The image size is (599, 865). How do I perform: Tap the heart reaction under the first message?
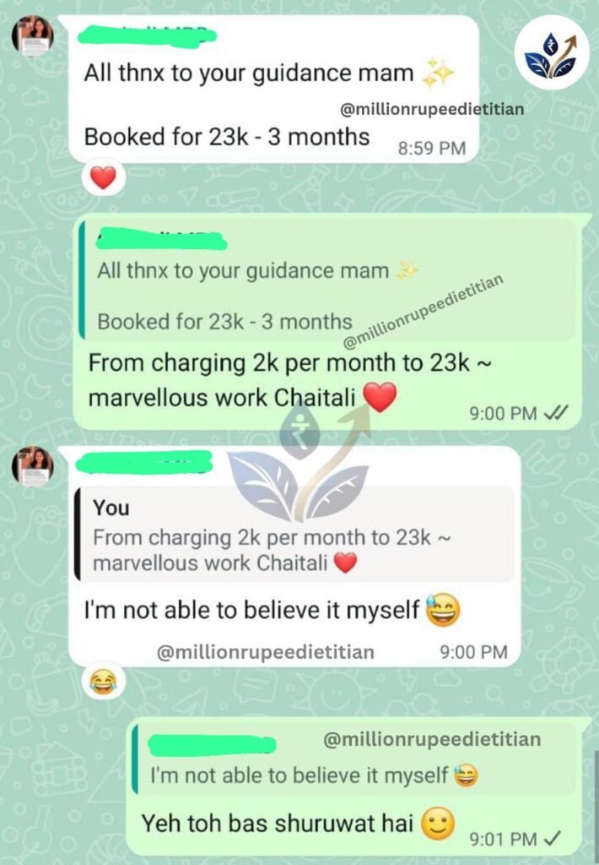[103, 178]
